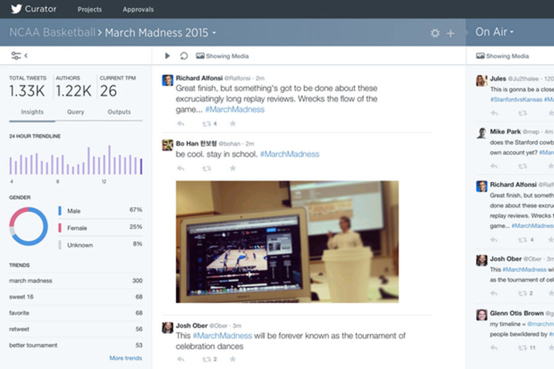Image resolution: width=554 pixels, height=369 pixels.
Task: Open Bo Han's avatar
Action: point(168,145)
